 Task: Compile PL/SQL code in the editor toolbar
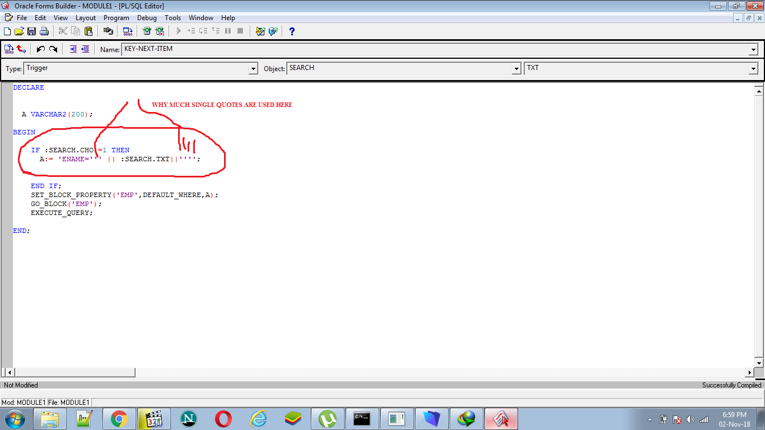click(x=9, y=49)
